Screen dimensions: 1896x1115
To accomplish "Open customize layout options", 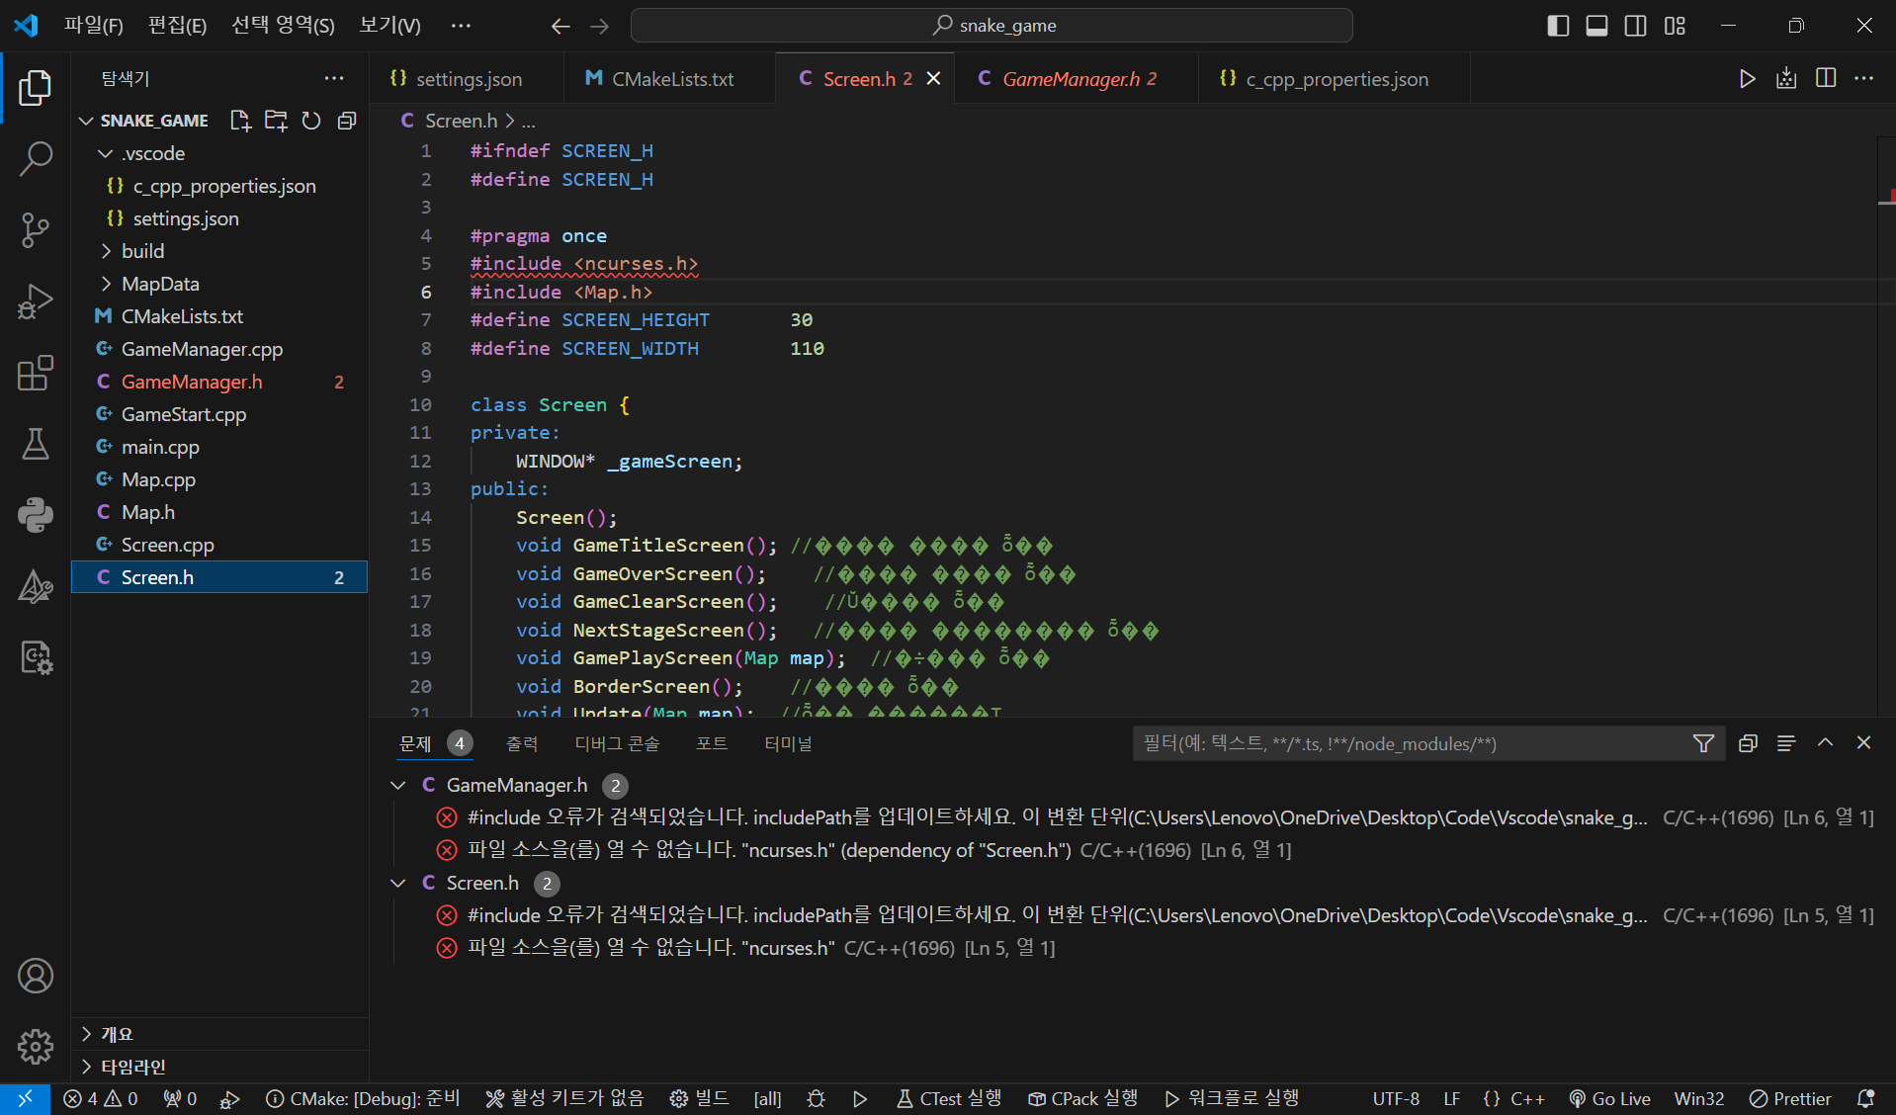I will tap(1675, 26).
